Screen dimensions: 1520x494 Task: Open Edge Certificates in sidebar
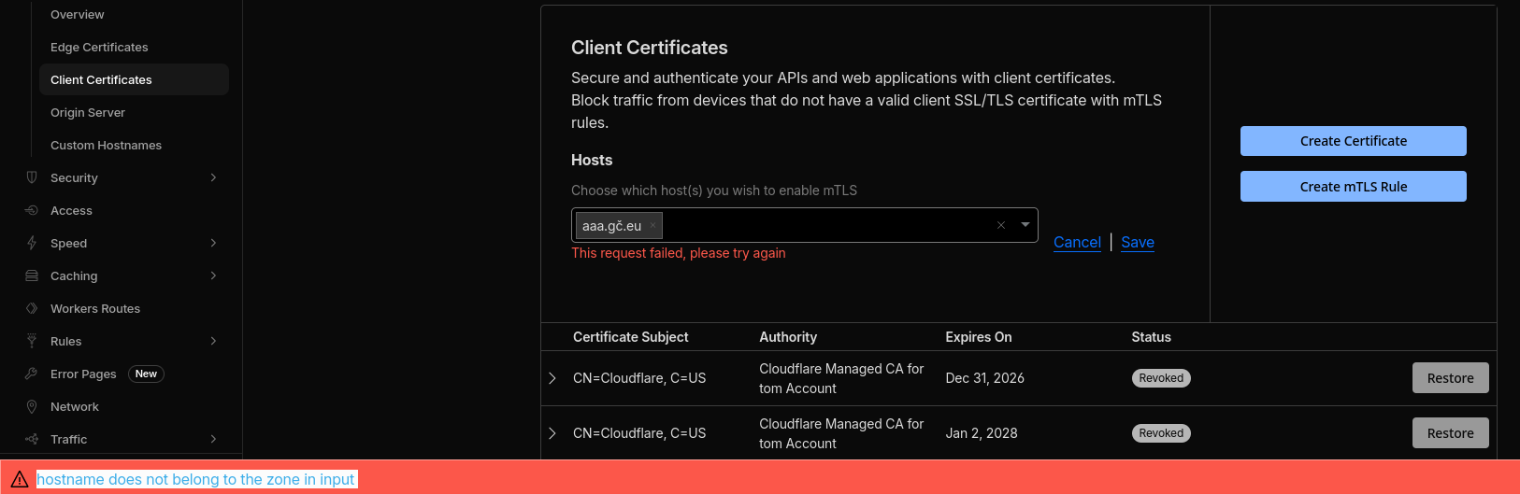coord(99,47)
